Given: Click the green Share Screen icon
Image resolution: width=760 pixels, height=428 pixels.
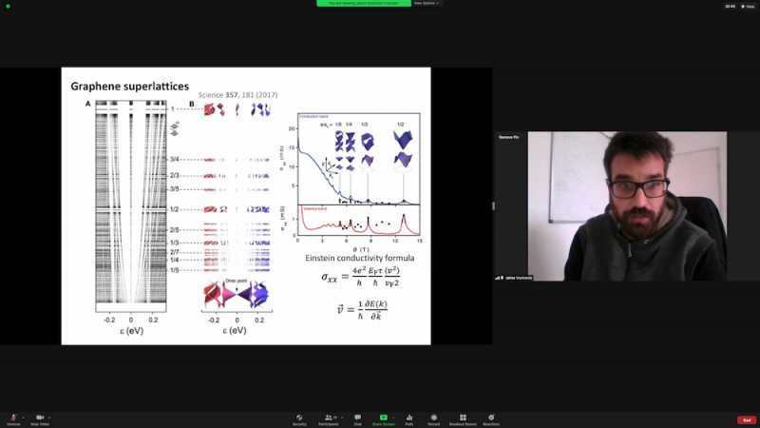Looking at the screenshot, I should (384, 418).
